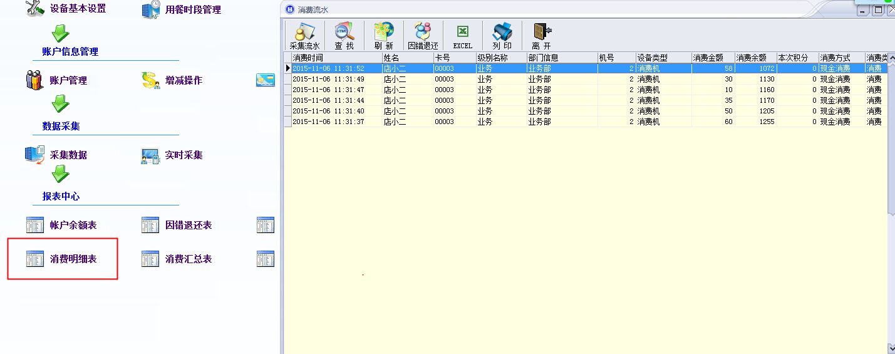Open 设备基本设置 in the left panel
The image size is (895, 354).
(x=66, y=9)
